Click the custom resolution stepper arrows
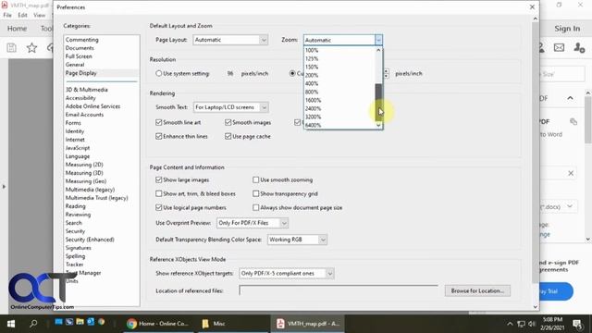The image size is (592, 333). click(386, 73)
